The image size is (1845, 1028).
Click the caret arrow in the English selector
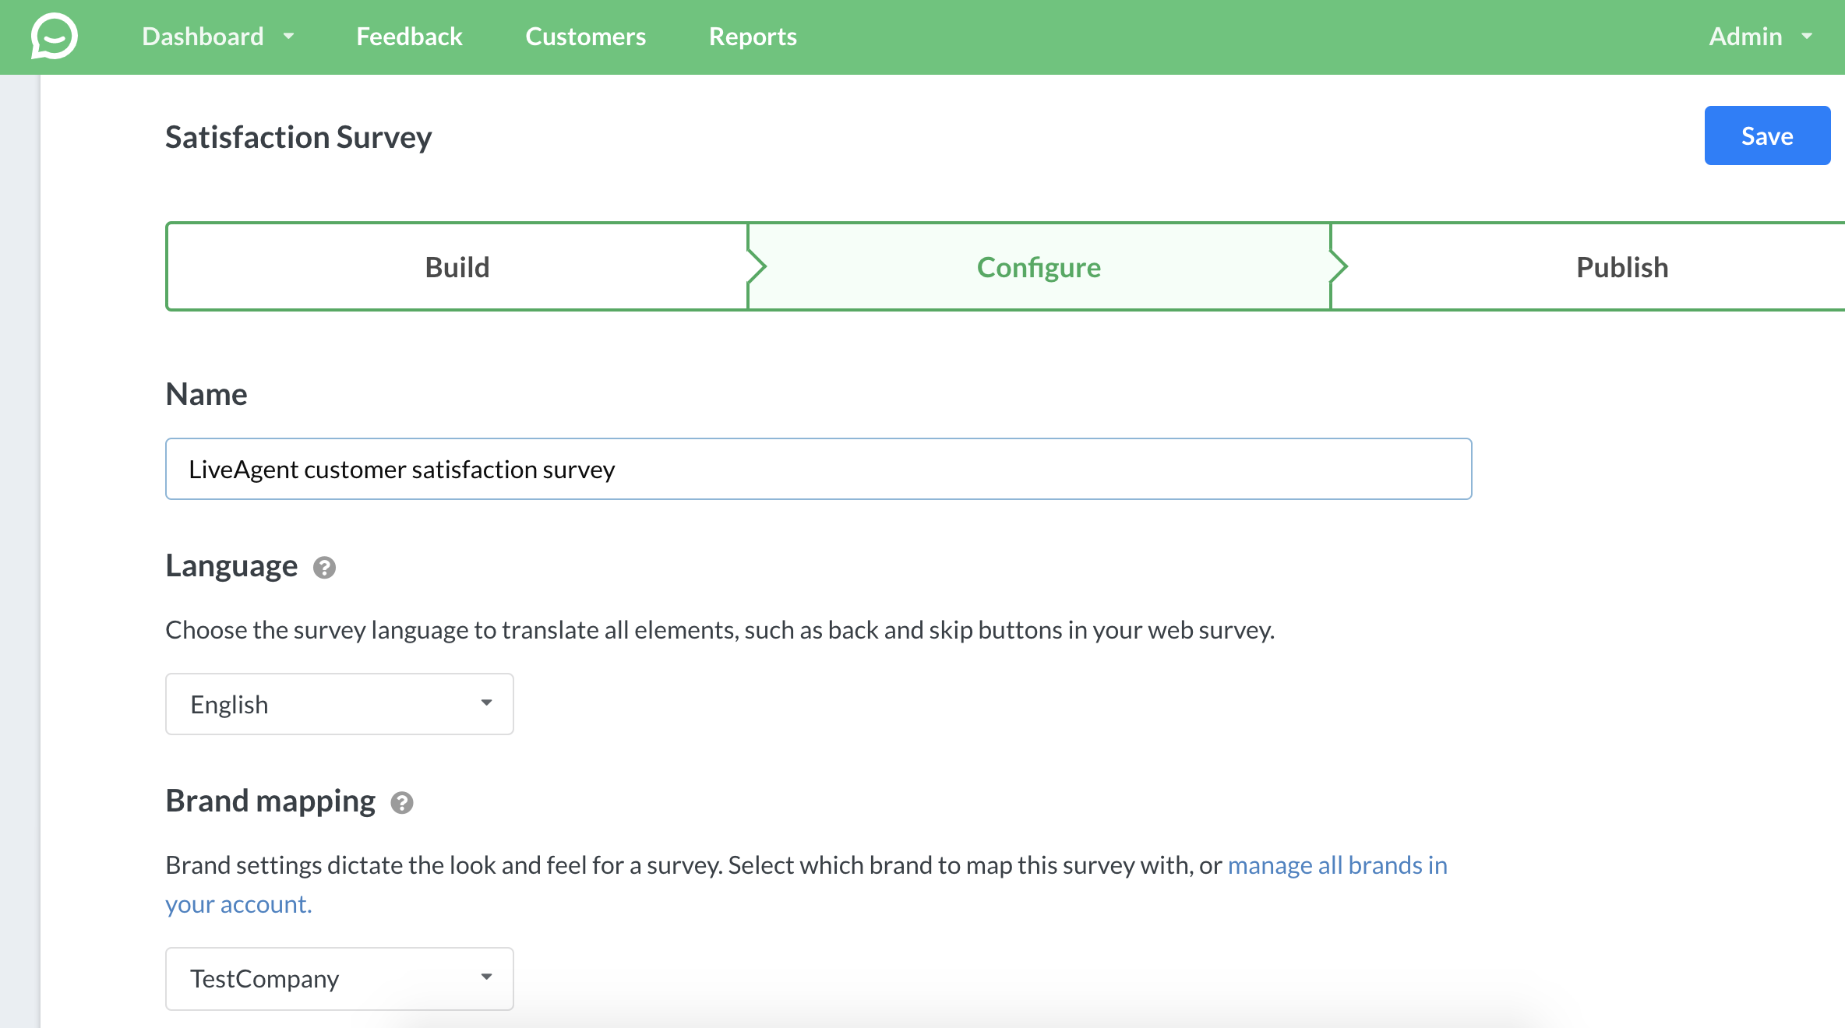tap(486, 702)
